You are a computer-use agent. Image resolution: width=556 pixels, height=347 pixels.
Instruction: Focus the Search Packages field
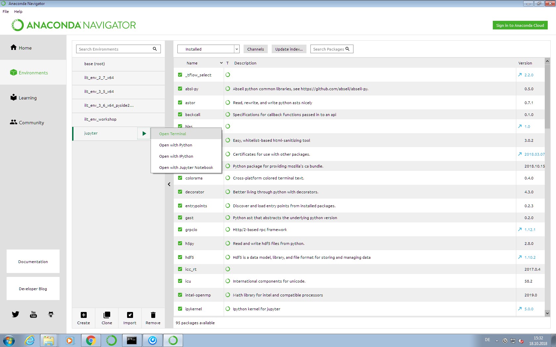[x=332, y=49]
